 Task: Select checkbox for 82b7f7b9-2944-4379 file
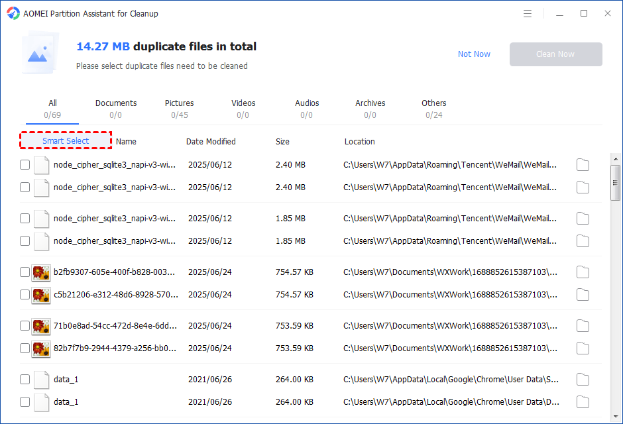pos(25,348)
